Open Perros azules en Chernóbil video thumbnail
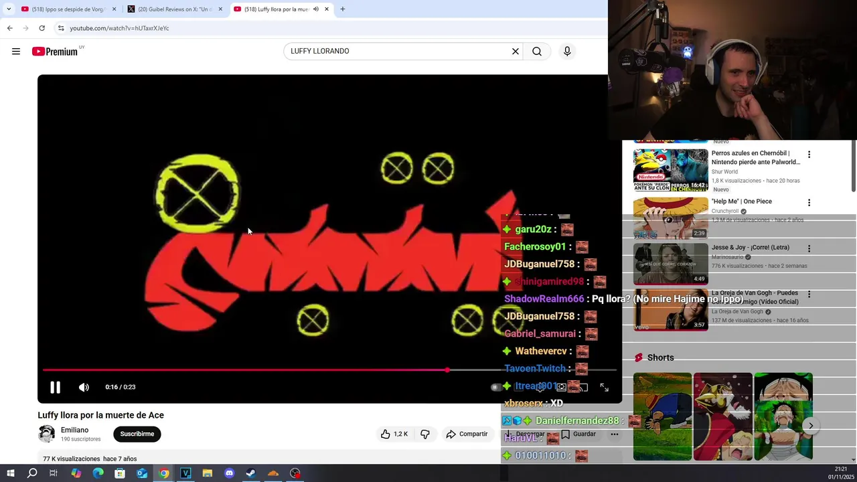This screenshot has width=857, height=482. click(x=671, y=170)
